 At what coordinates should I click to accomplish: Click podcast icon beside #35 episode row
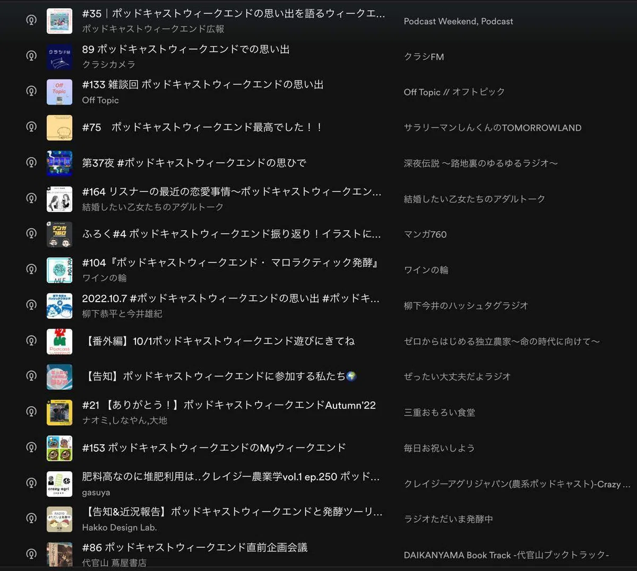(x=31, y=20)
